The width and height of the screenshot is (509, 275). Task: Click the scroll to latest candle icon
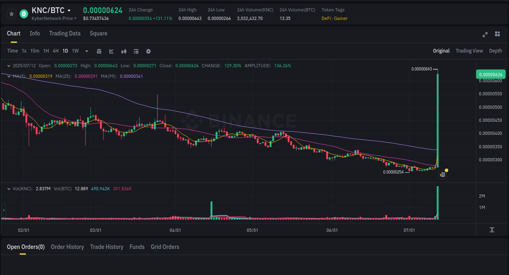pos(492,230)
